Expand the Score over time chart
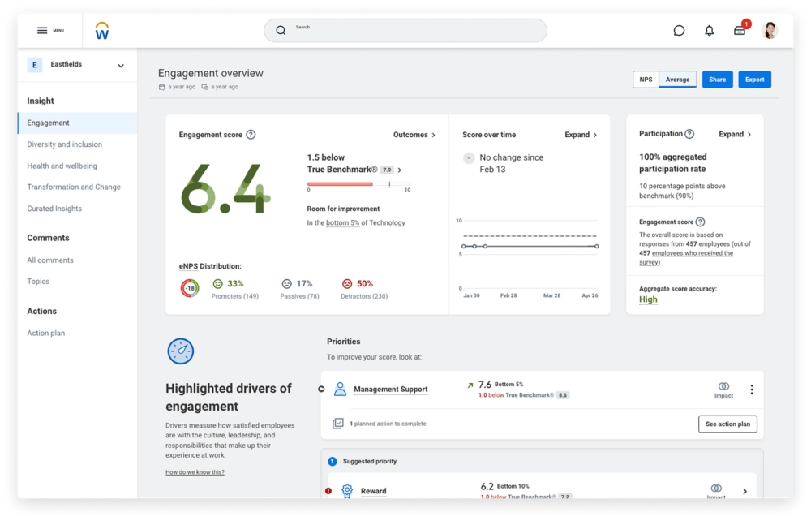 tap(581, 135)
